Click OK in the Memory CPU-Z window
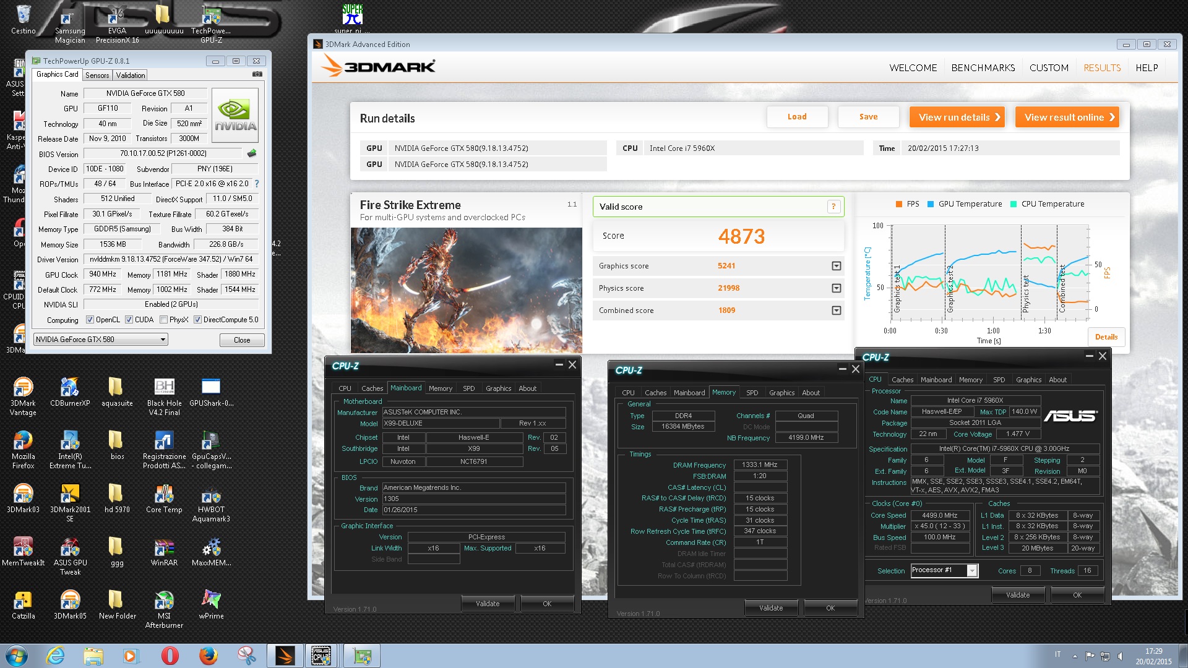Screen dimensions: 1188x668 pyautogui.click(x=830, y=608)
